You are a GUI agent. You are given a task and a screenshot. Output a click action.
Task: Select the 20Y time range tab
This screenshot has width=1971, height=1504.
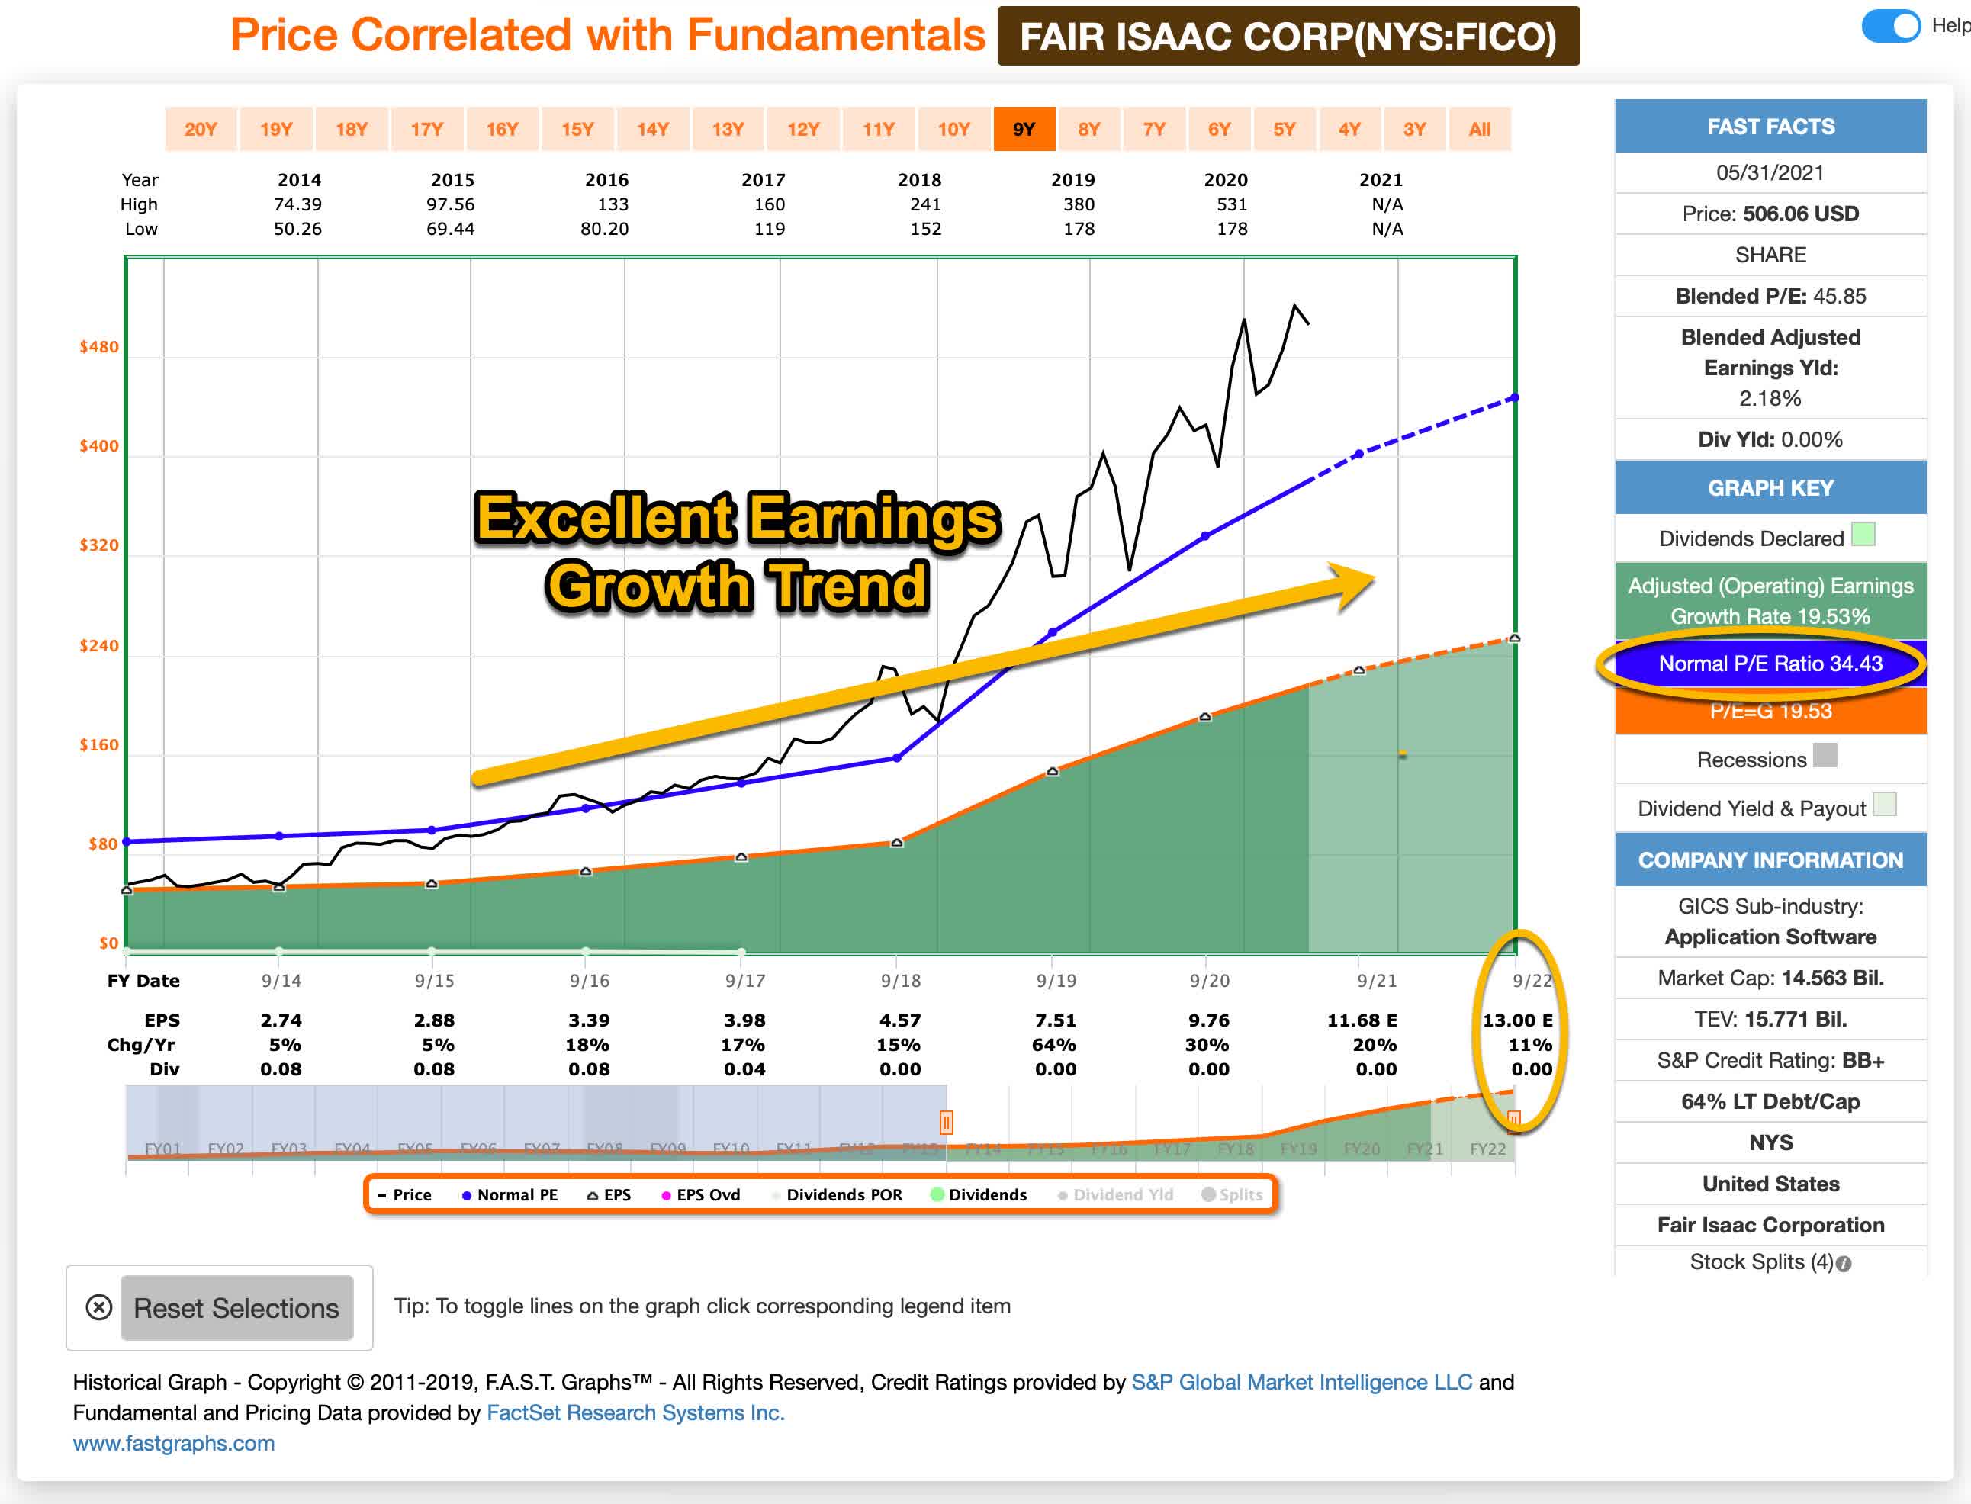pos(201,129)
